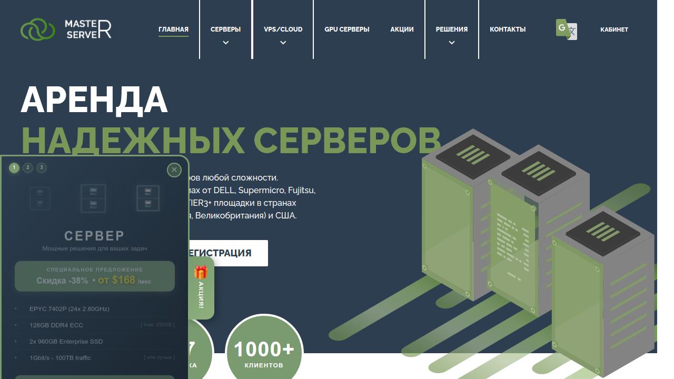Open the АКЦИИ page
The height and width of the screenshot is (379, 674).
tap(402, 29)
